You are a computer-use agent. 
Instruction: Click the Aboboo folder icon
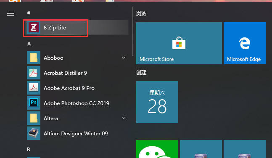pos(34,58)
